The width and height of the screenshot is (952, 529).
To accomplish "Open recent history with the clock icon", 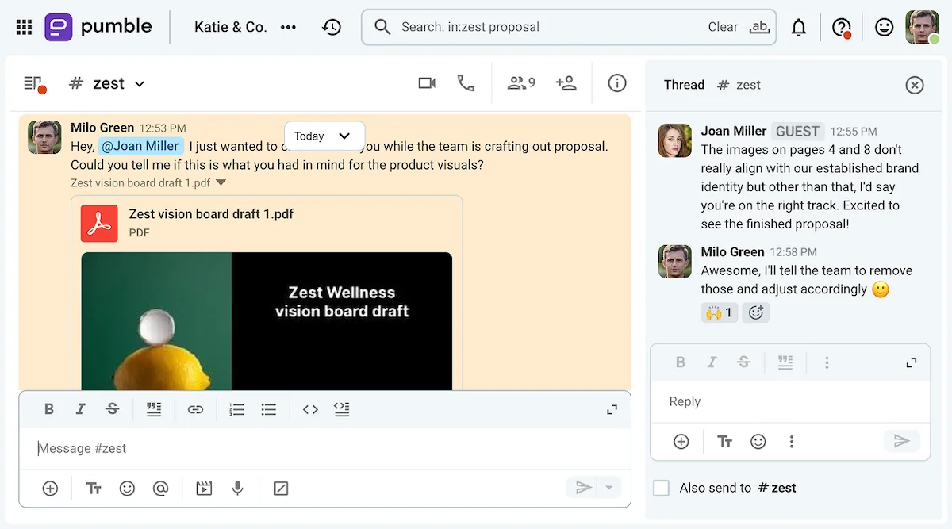I will coord(332,26).
